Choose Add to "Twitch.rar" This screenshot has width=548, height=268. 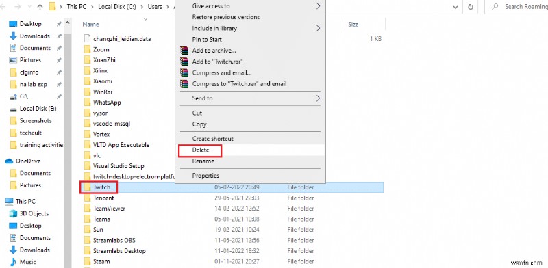250,62
